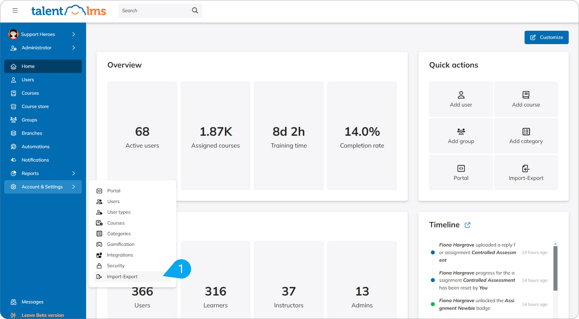Viewport: 579px width, 319px height.
Task: Click the Leave Beta version icon
Action: click(14, 315)
